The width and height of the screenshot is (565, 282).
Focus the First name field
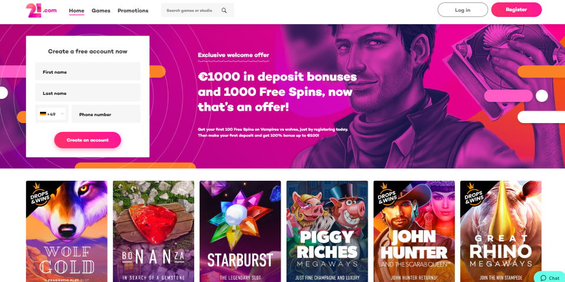(88, 71)
